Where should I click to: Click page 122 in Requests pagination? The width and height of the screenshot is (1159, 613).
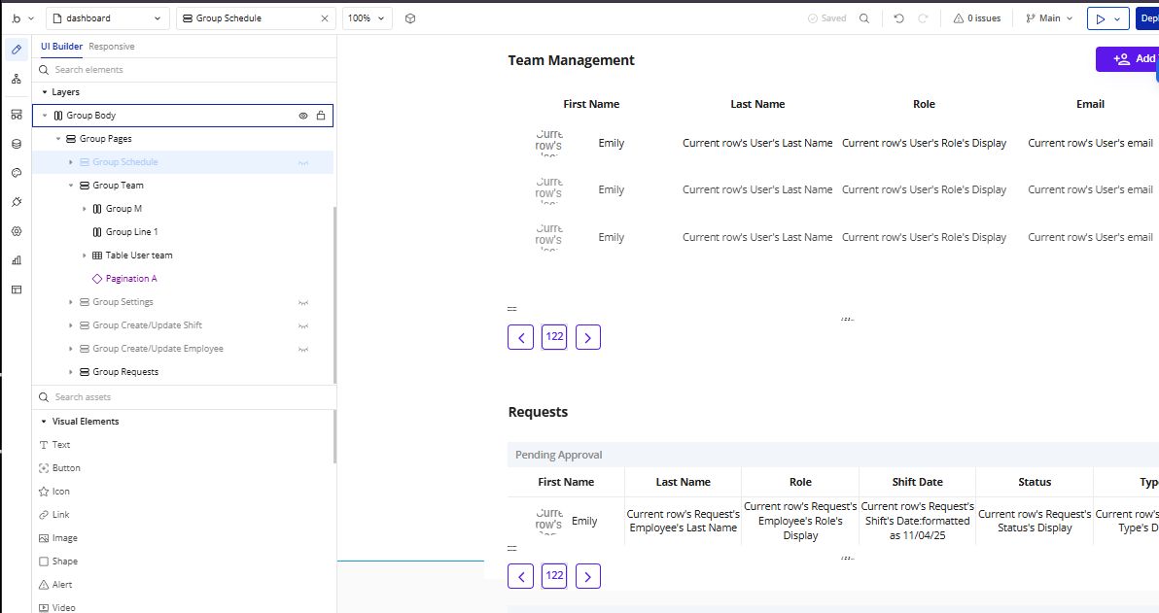554,576
